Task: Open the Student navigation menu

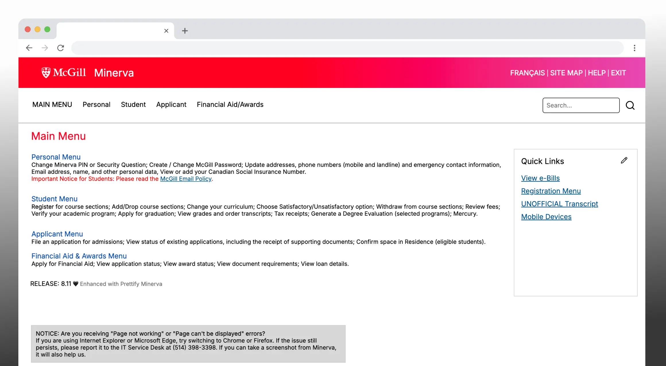Action: click(x=133, y=105)
